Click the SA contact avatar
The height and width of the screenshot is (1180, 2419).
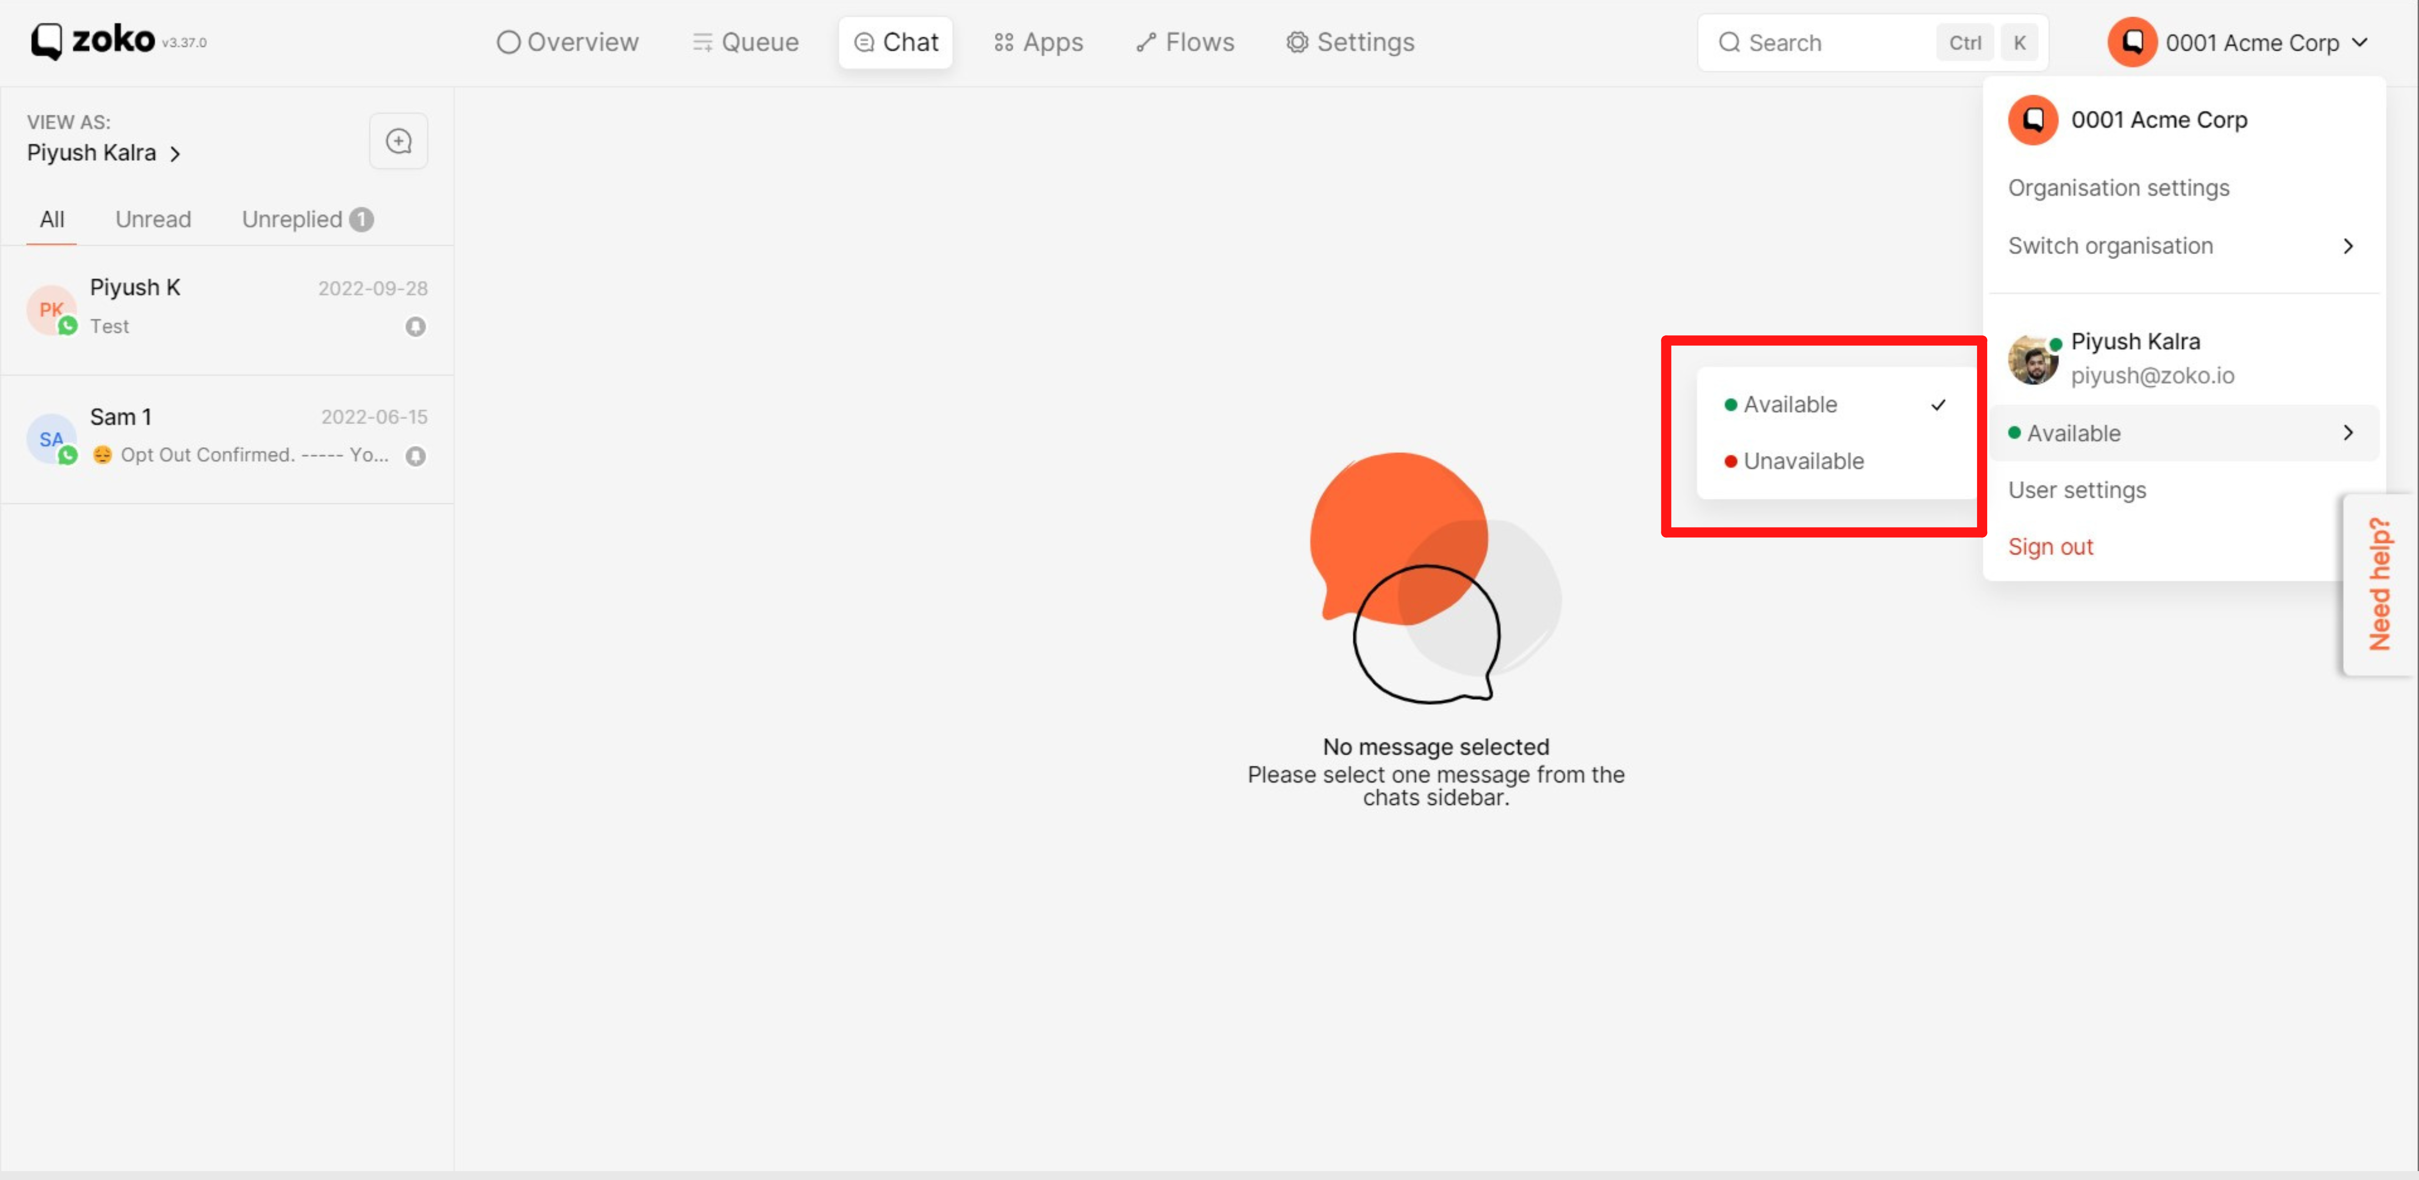[52, 439]
